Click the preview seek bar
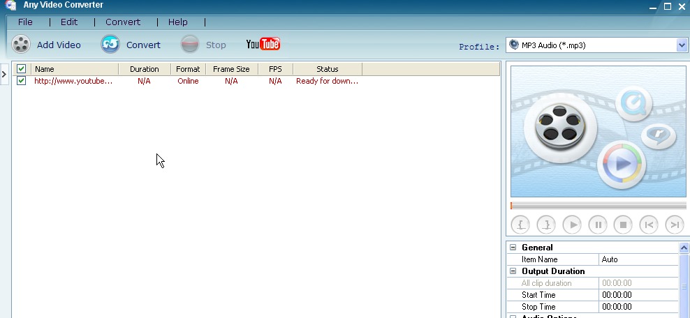Viewport: 690px width, 318px height. tap(599, 206)
